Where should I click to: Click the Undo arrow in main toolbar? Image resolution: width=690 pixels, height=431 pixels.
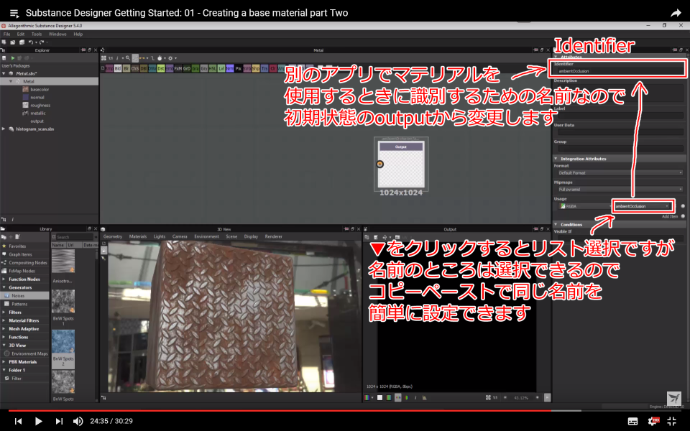pos(31,42)
